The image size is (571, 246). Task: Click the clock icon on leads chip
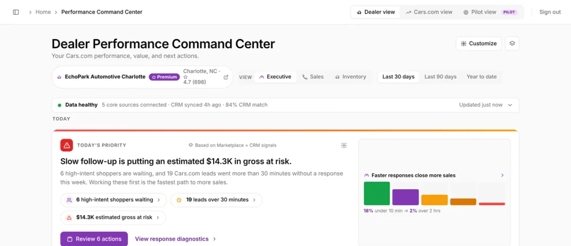pos(179,200)
